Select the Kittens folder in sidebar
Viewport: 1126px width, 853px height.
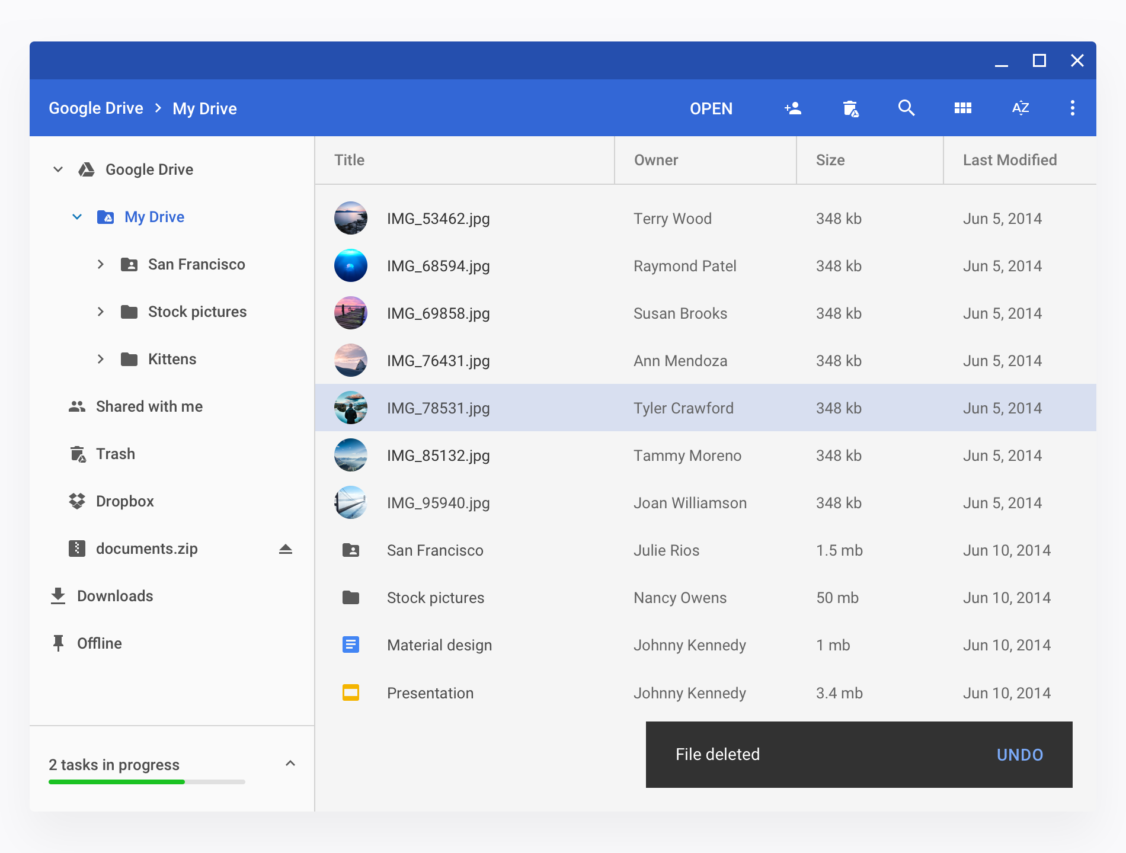tap(172, 359)
